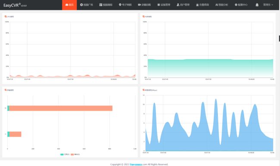Click the storage usage panel header icon
Screen dimensions: 280x166
click(6, 90)
